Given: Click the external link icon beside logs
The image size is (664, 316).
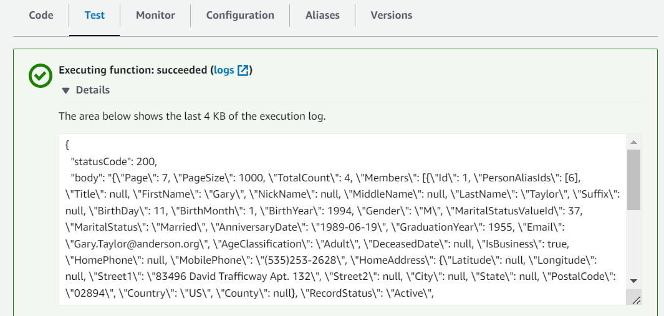Looking at the screenshot, I should pos(243,70).
